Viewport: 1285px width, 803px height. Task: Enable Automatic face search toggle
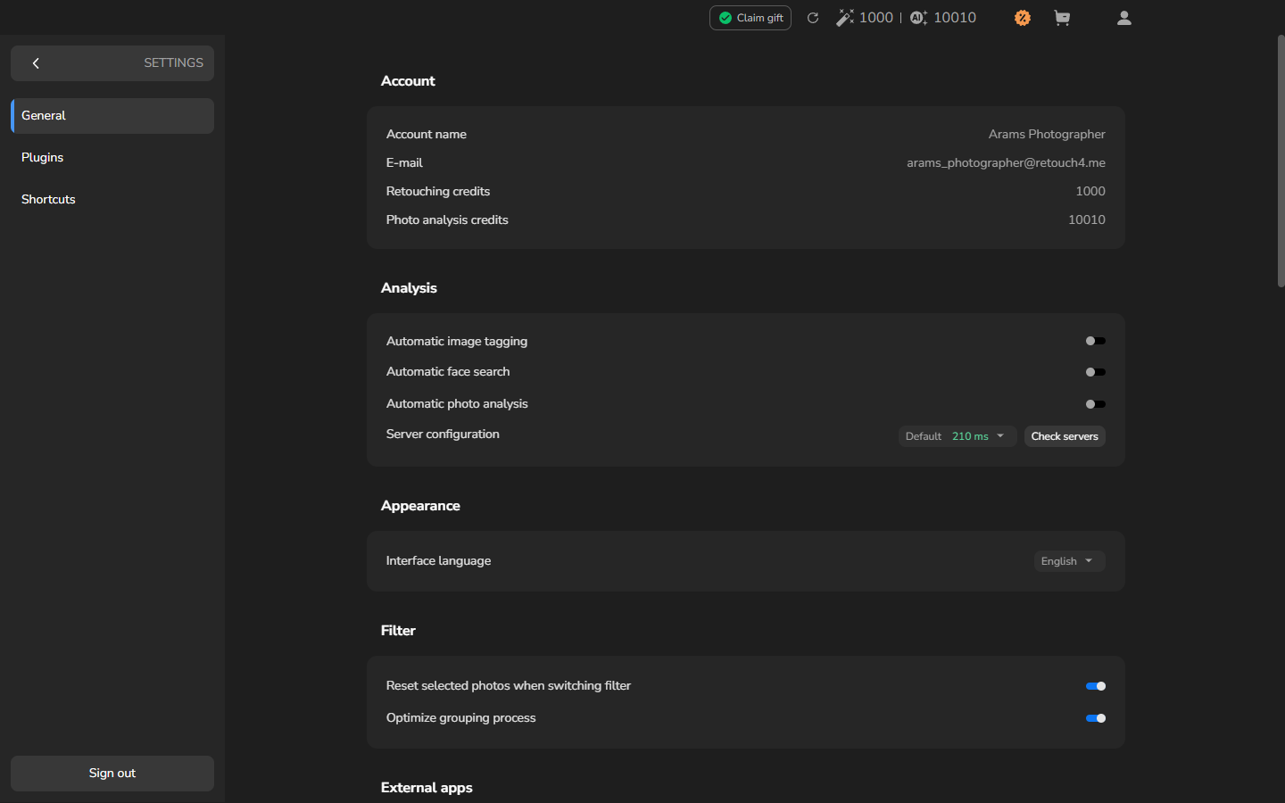tap(1096, 372)
